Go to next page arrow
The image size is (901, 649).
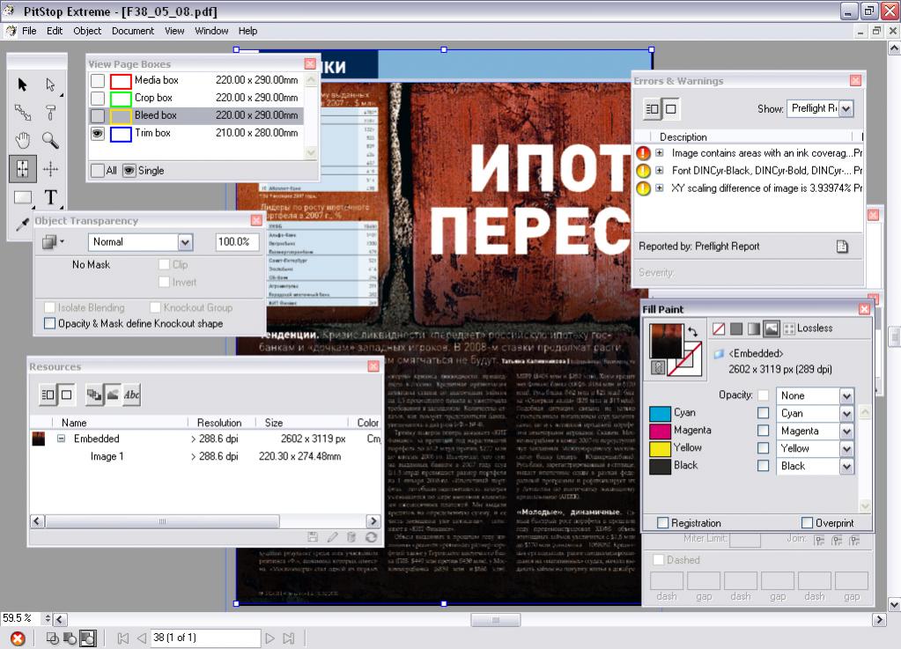pos(270,638)
